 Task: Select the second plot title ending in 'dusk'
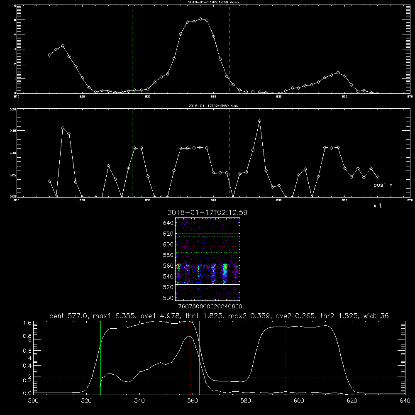213,105
